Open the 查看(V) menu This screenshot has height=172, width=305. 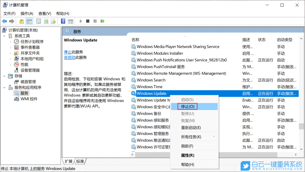click(44, 13)
